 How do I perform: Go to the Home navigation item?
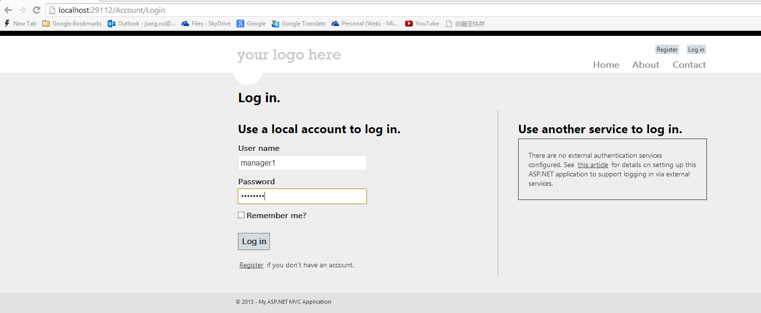(x=606, y=65)
